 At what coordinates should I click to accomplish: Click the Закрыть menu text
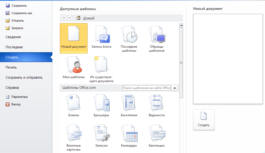click(17, 28)
